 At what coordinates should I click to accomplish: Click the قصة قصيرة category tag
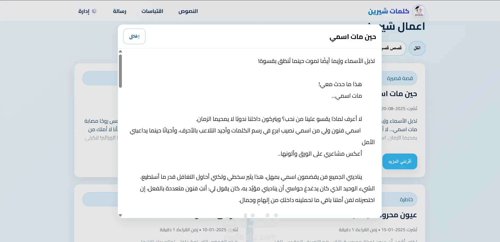click(x=400, y=78)
